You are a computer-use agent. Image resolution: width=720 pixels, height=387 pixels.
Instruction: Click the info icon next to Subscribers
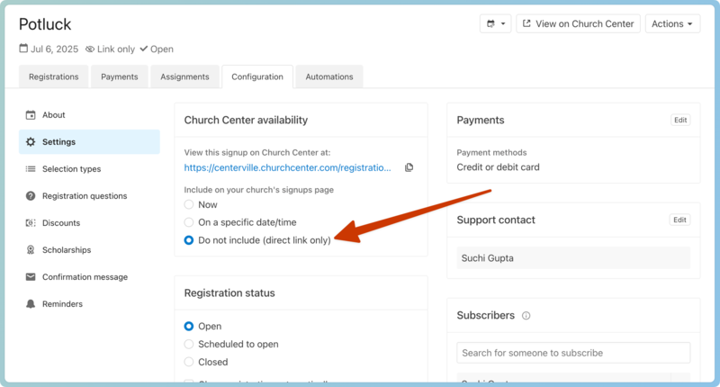click(526, 316)
